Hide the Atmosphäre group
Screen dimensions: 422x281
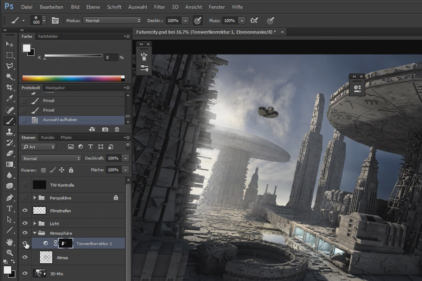tap(25, 233)
